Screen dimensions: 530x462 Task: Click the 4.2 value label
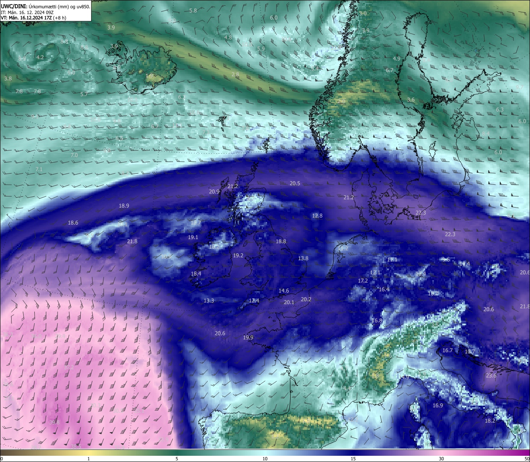pyautogui.click(x=40, y=57)
